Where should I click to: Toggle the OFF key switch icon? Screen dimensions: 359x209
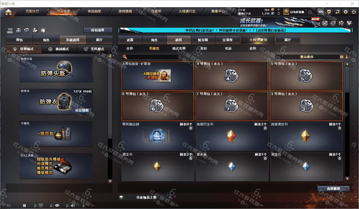point(10,30)
